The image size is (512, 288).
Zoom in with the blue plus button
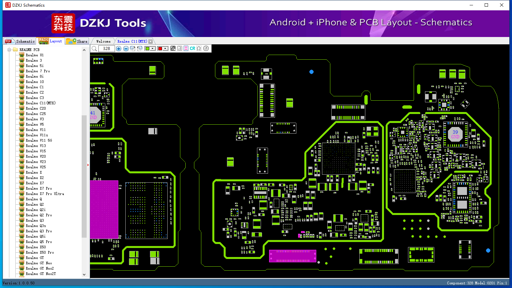coord(119,49)
